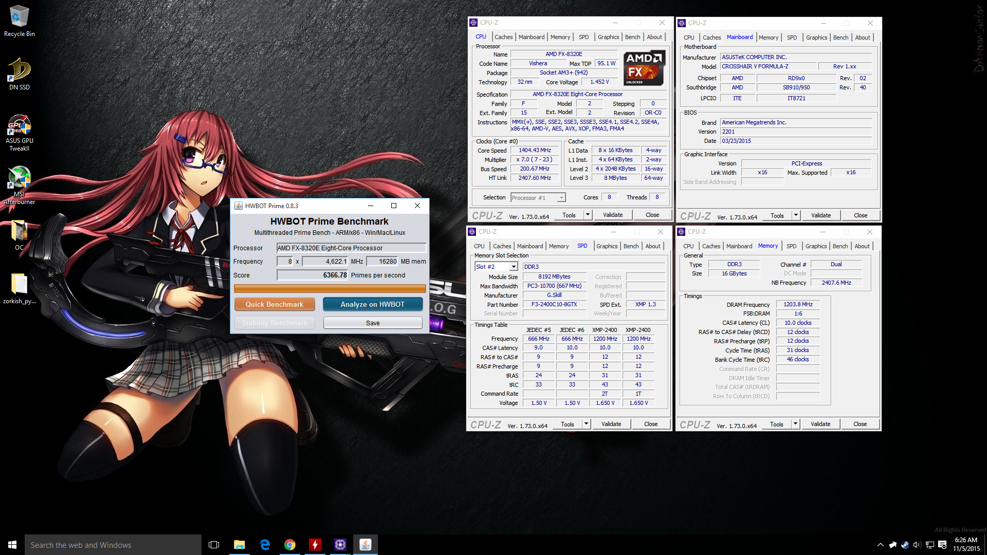Screen dimensions: 987x555
Task: Open the volume control in tray
Action: (x=917, y=545)
